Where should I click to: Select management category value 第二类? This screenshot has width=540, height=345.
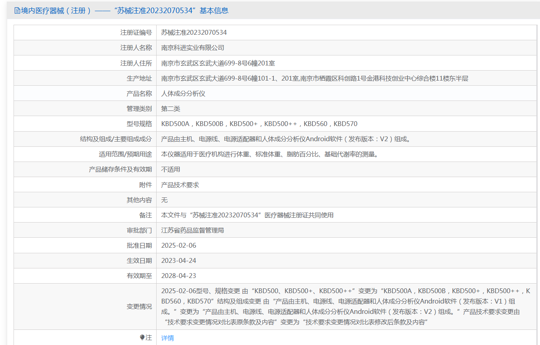pos(171,108)
